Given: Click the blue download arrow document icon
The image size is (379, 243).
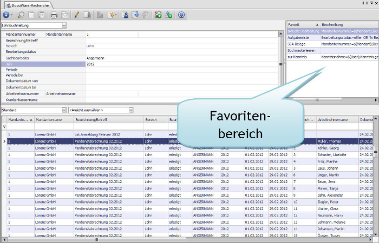Looking at the screenshot, I should pyautogui.click(x=135, y=15).
